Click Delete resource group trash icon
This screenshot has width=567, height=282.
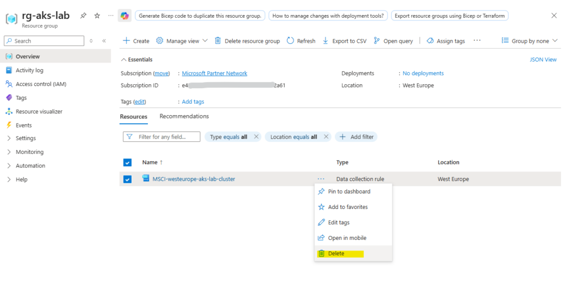[218, 41]
